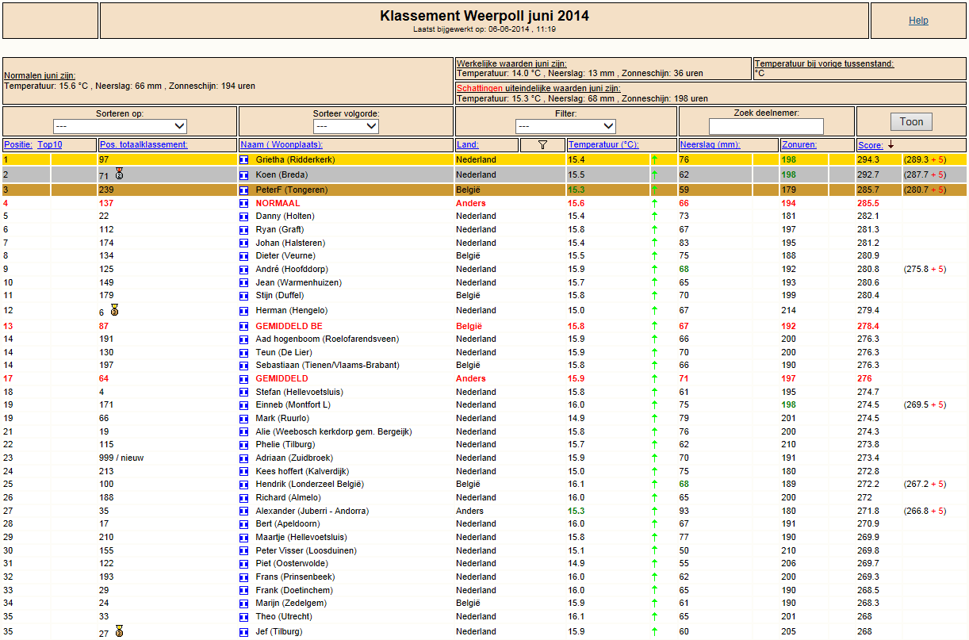The height and width of the screenshot is (640, 969).
Task: Sort by the Temperatuur (°C) column header
Action: (x=603, y=145)
